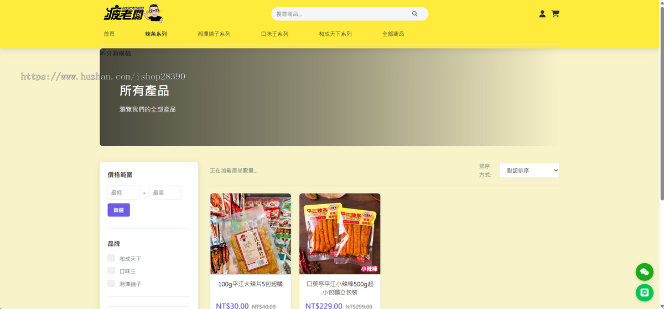Open the user account icon
664x309 pixels.
542,14
